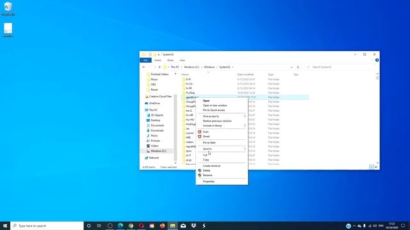Open the Share ribbon tab
410x230 pixels.
[x=170, y=60]
